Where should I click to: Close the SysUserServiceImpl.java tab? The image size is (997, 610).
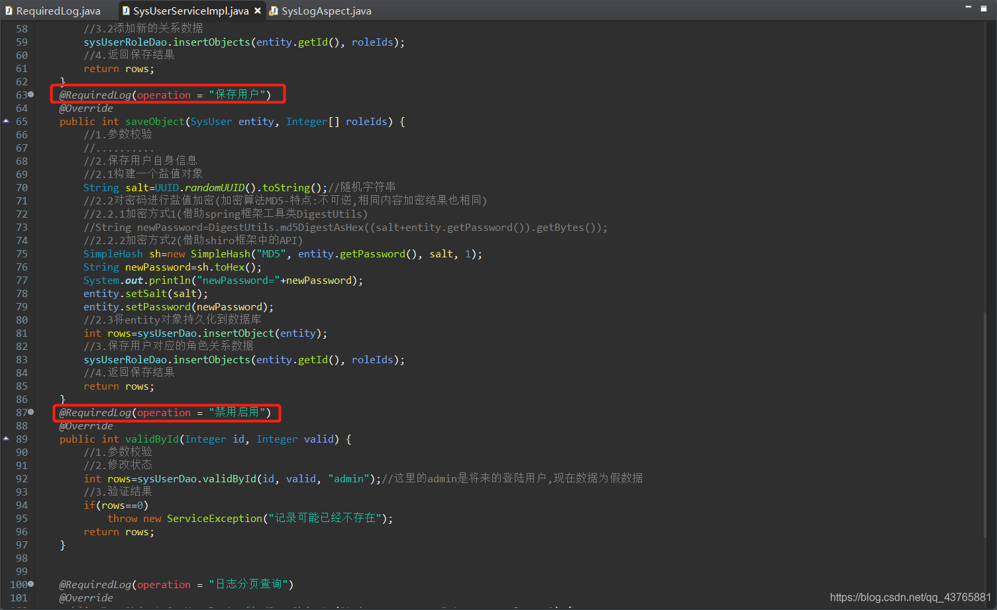tap(258, 11)
